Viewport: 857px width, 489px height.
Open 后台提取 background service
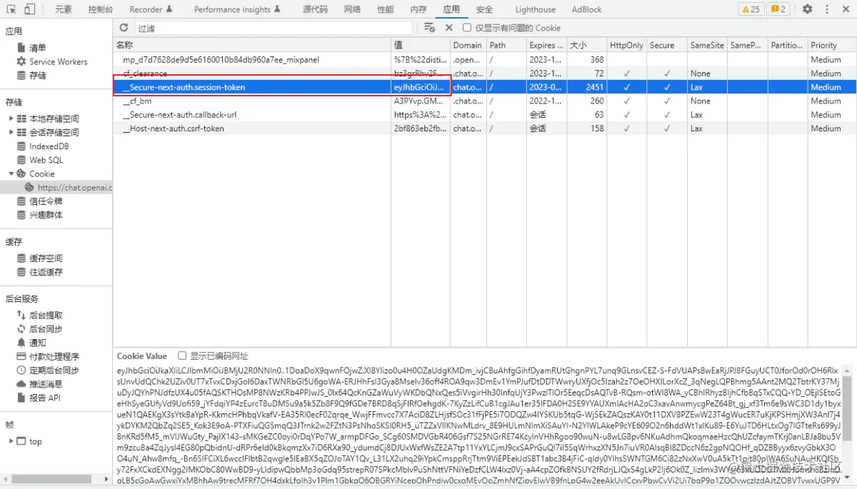[x=46, y=316]
